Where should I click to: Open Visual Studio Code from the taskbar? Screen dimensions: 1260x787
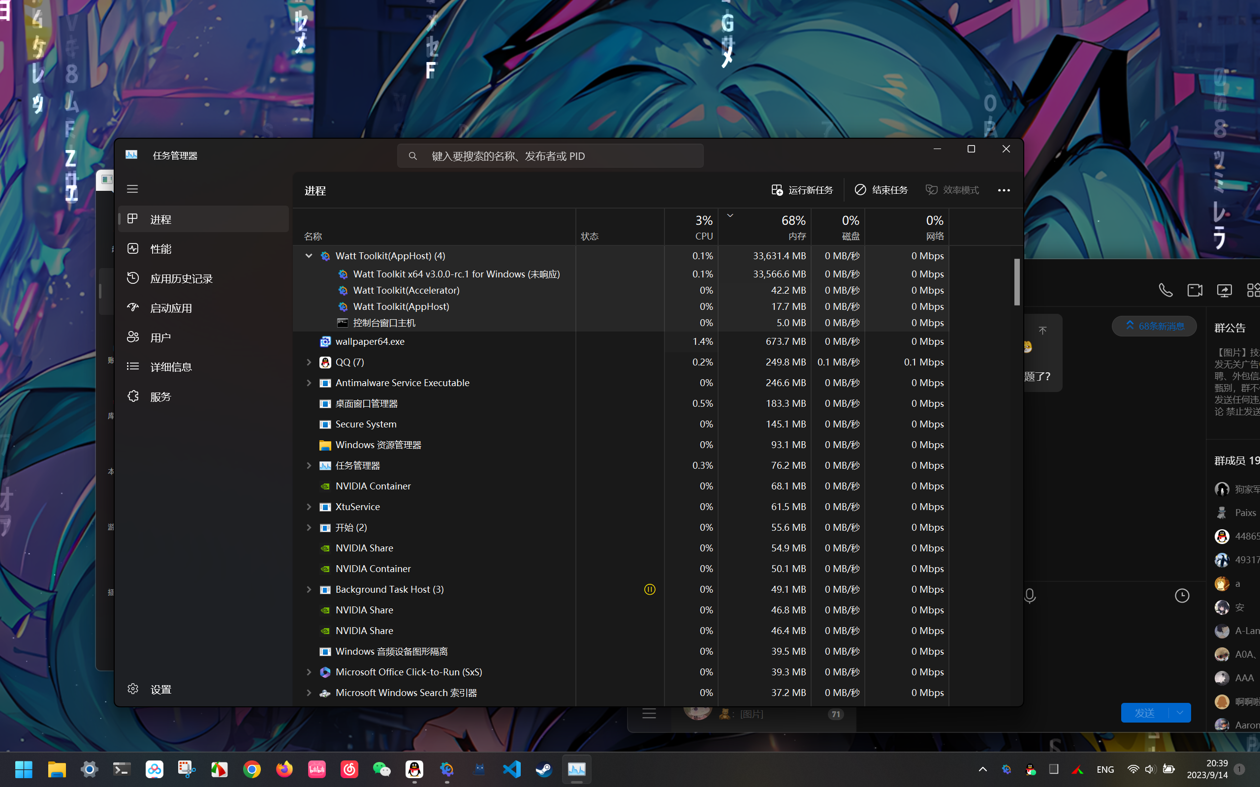512,769
